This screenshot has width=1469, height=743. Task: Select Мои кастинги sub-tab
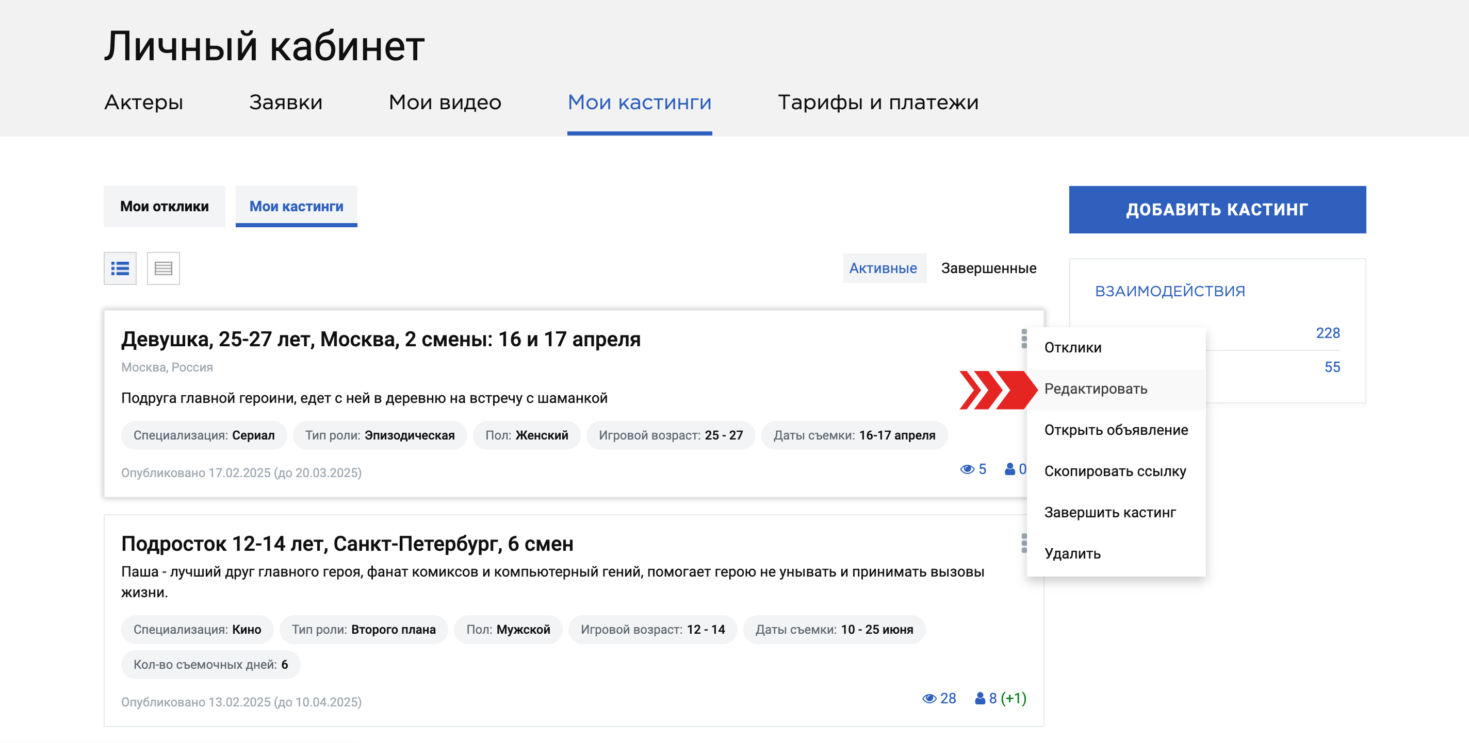coord(297,206)
